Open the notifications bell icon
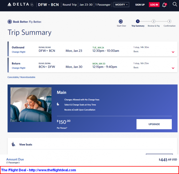The height and width of the screenshot is (174, 179). (164, 5)
